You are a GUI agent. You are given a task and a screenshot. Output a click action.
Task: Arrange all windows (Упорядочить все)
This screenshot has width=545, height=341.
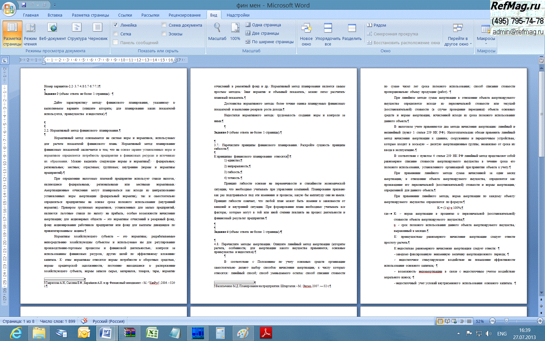point(328,34)
